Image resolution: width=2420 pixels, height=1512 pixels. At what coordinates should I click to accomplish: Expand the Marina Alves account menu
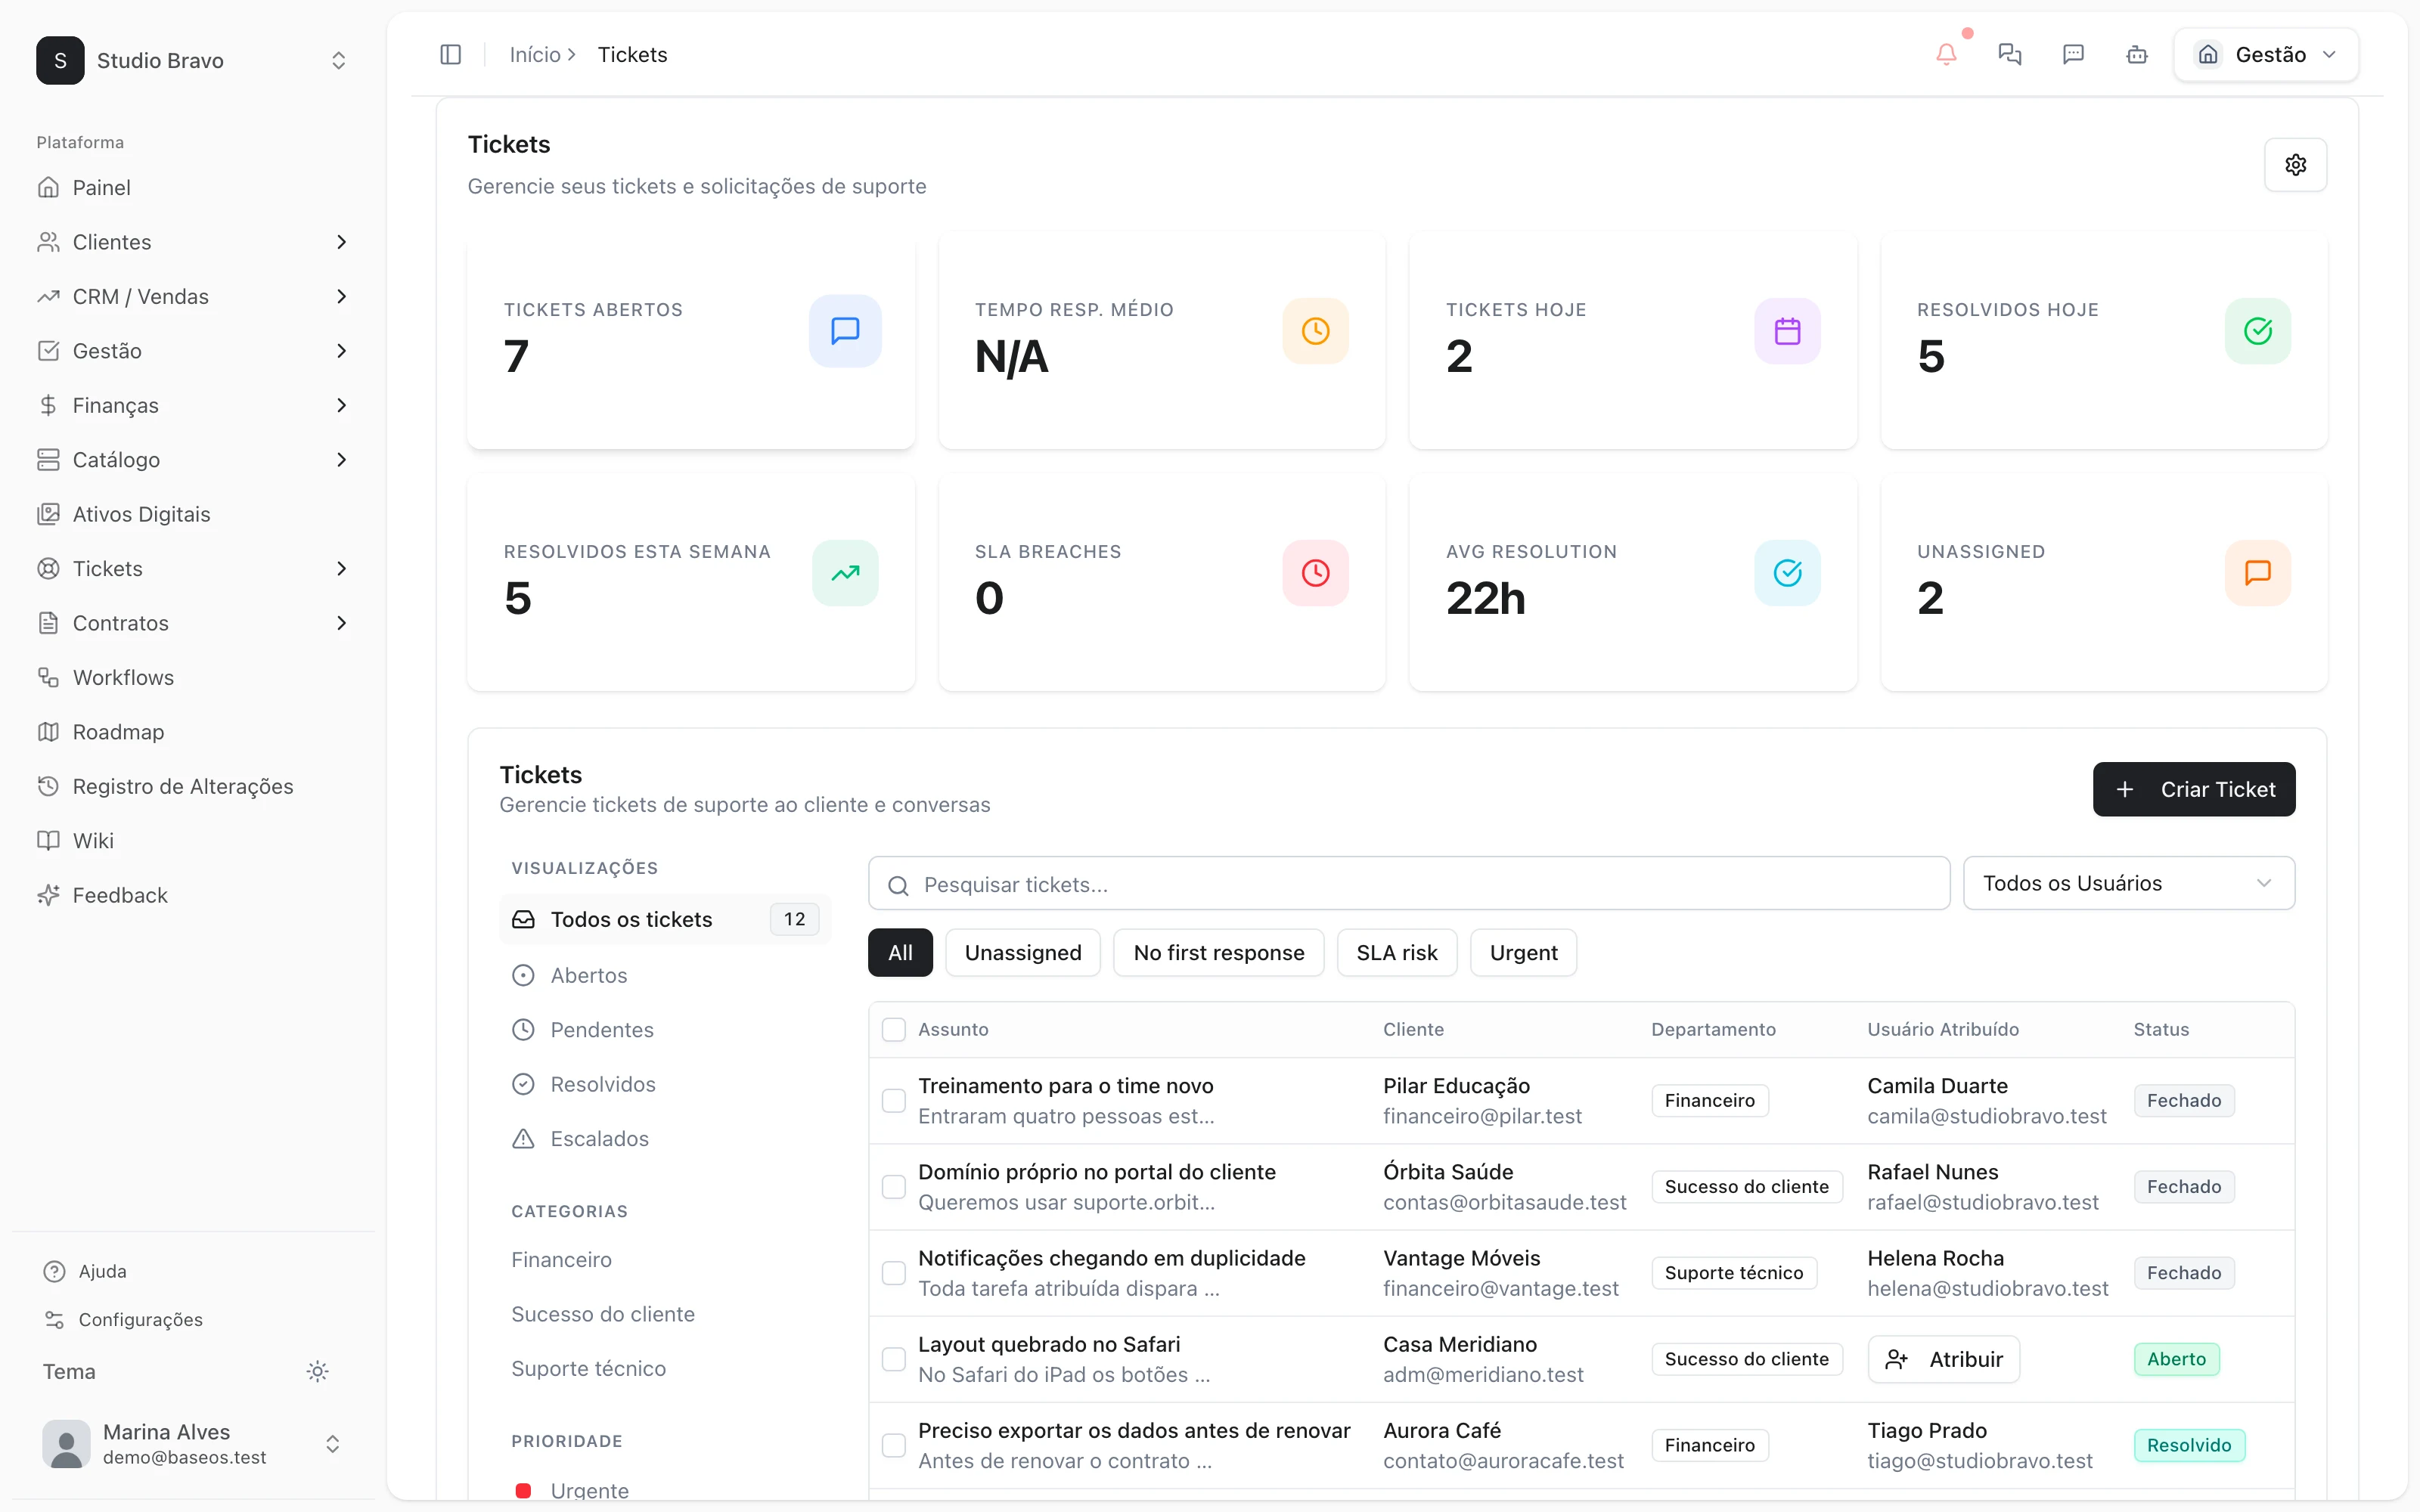[193, 1444]
